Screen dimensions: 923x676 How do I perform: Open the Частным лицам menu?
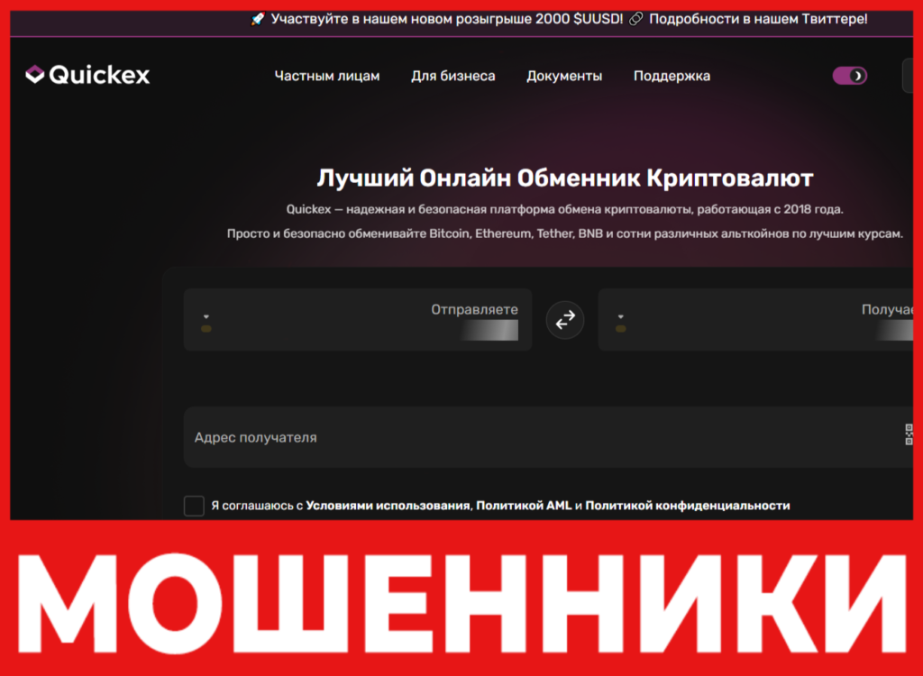pyautogui.click(x=327, y=77)
